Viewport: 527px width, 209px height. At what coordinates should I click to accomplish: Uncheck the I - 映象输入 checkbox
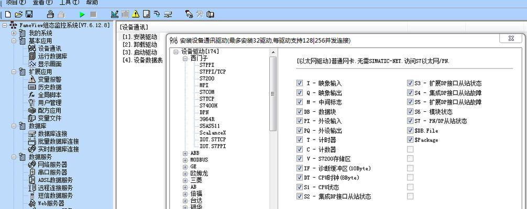point(300,83)
